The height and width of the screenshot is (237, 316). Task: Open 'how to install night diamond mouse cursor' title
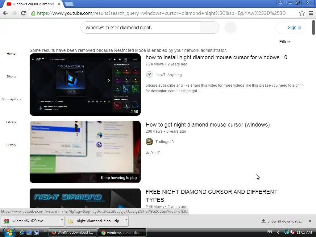(216, 57)
